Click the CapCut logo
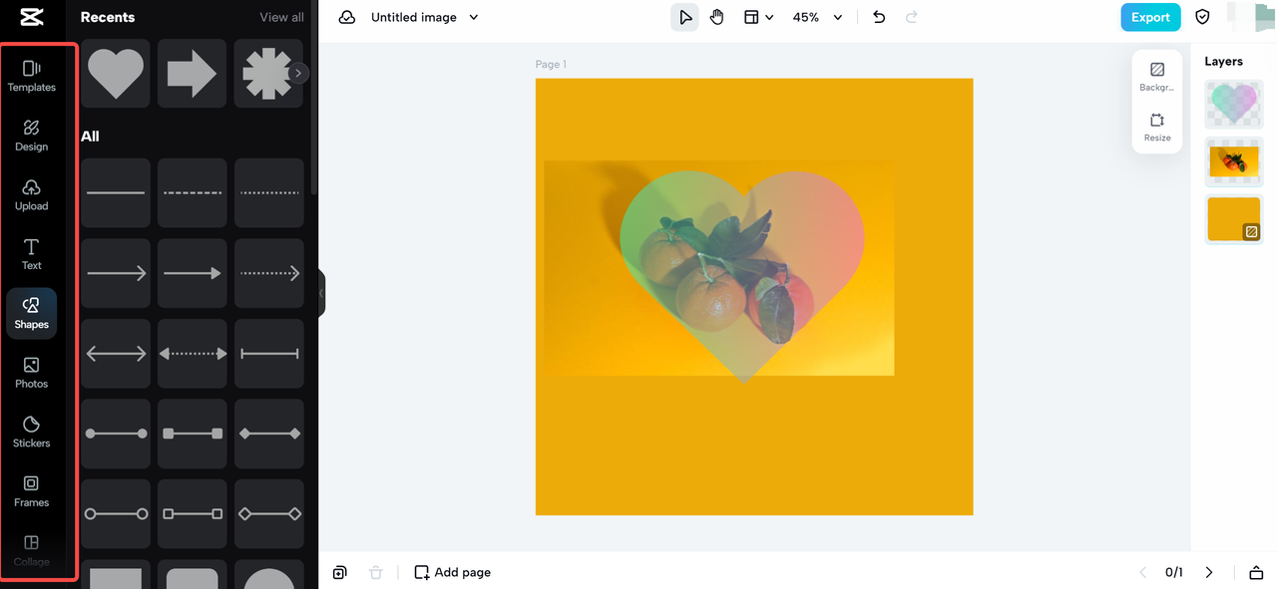Screen dimensions: 1277x589 coord(31,17)
